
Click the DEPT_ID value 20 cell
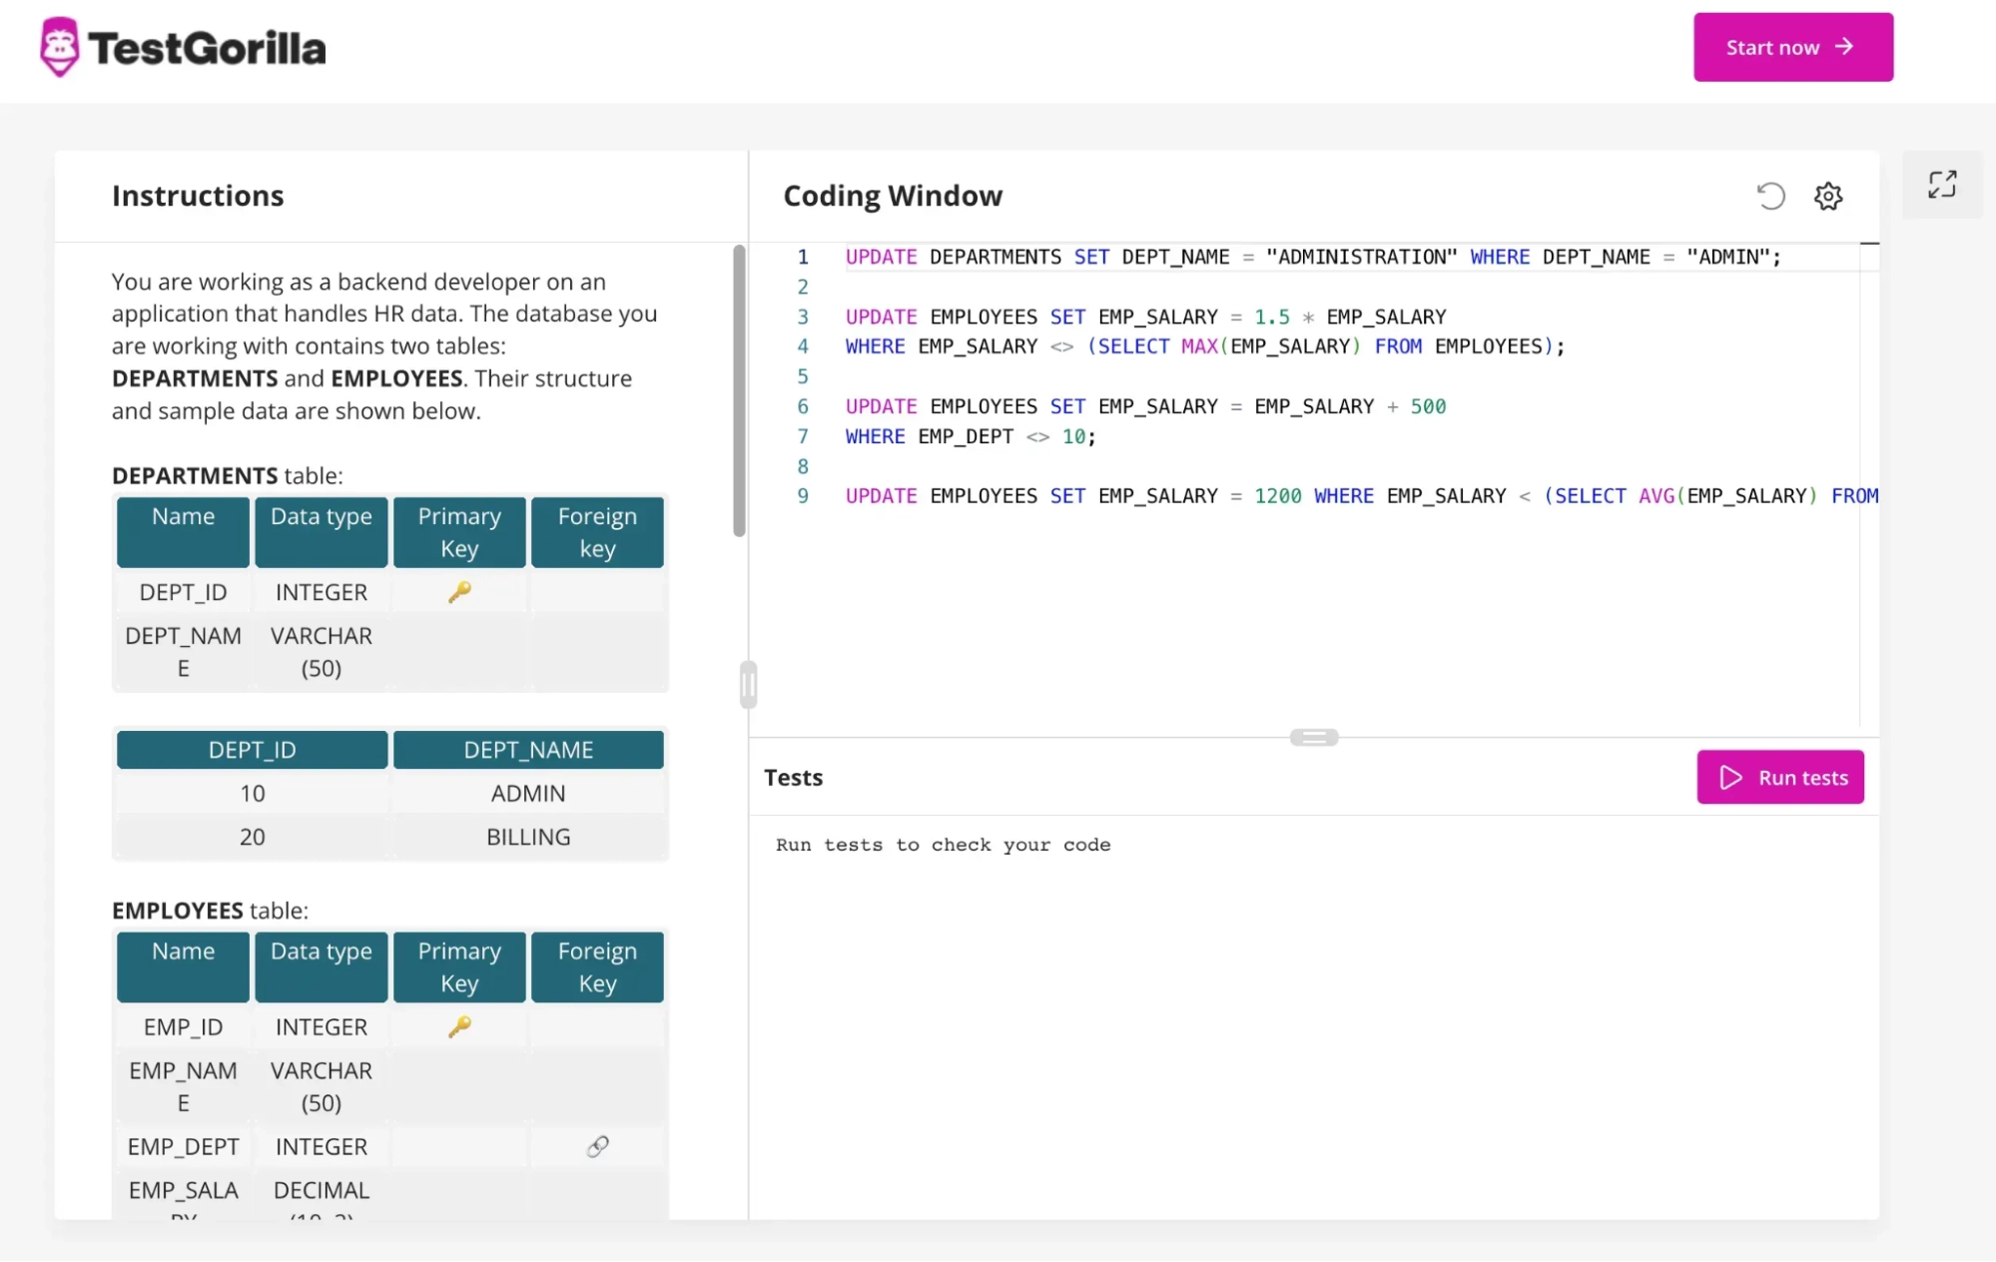point(252,837)
